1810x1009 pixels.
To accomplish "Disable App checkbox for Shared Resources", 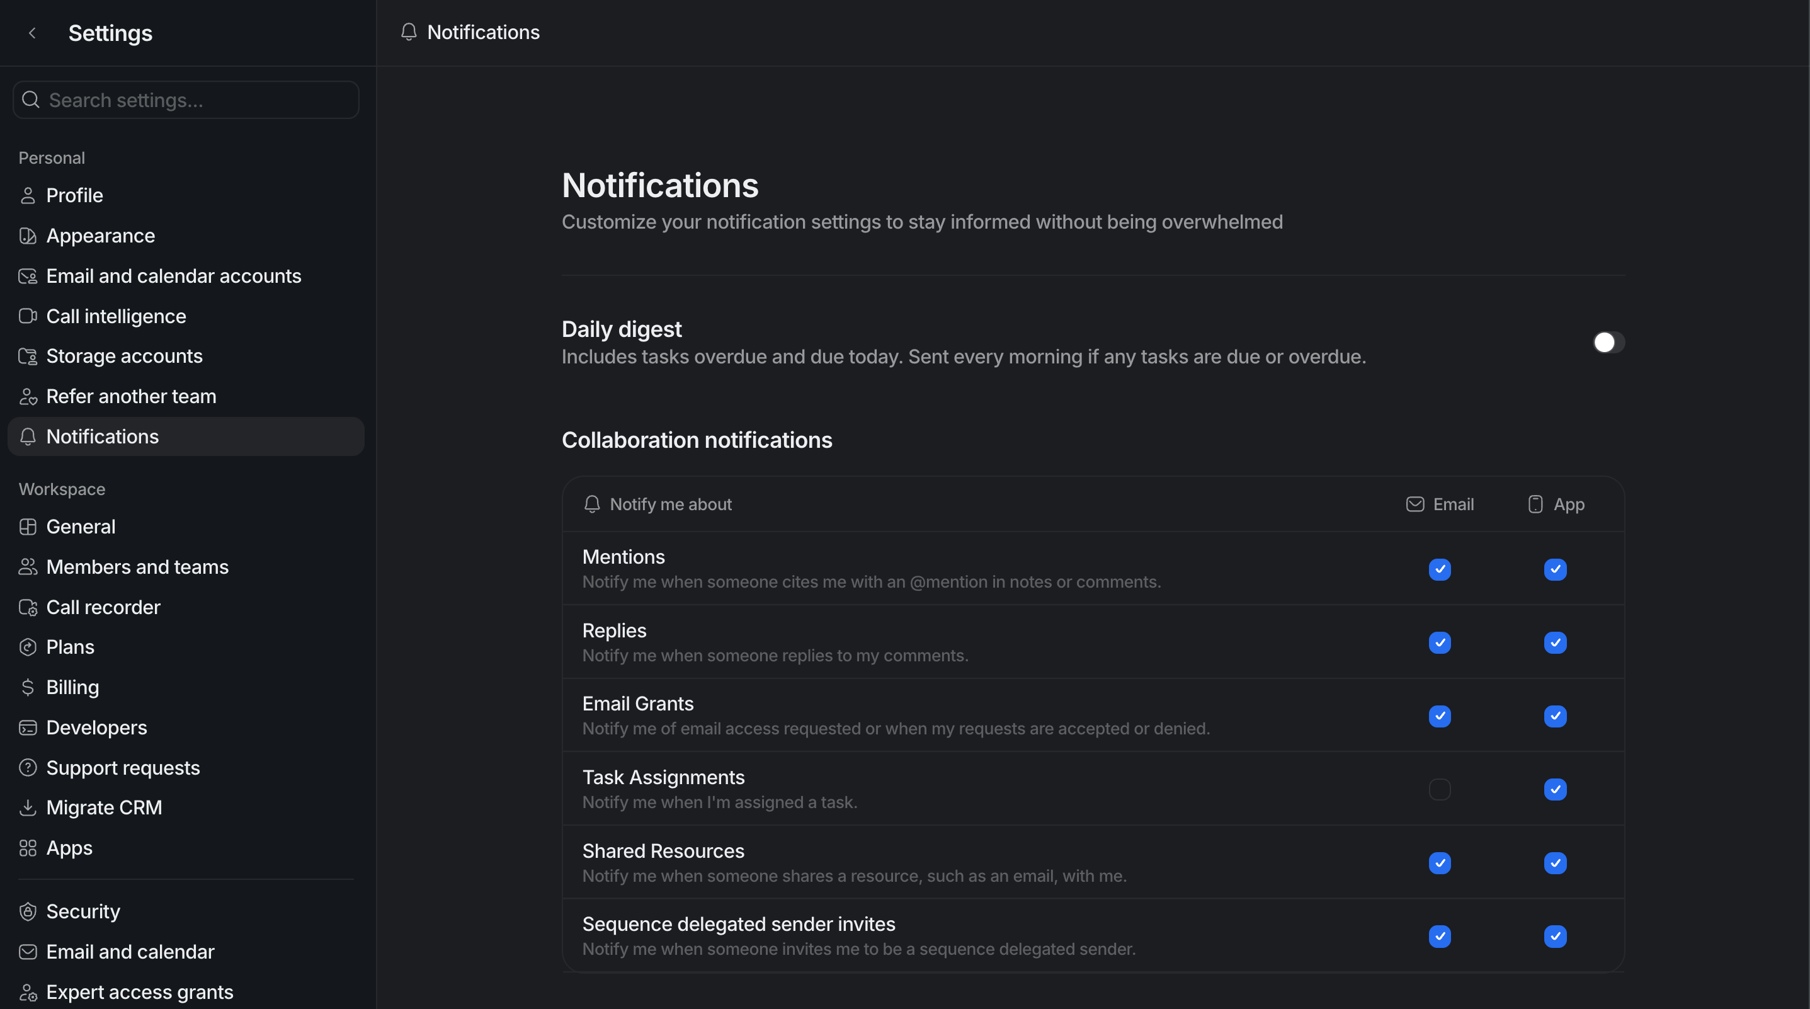I will pos(1555,863).
